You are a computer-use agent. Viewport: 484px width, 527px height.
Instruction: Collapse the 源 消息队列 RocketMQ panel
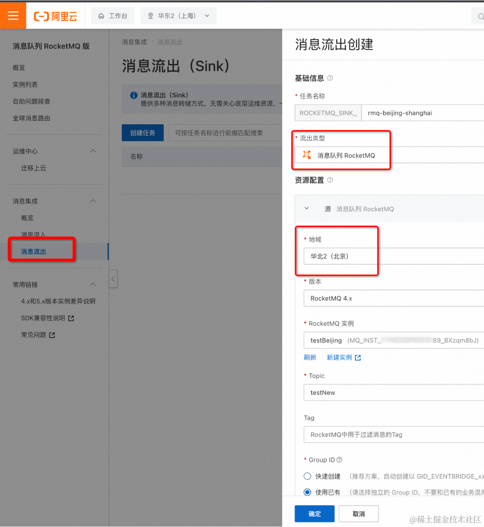pos(307,209)
